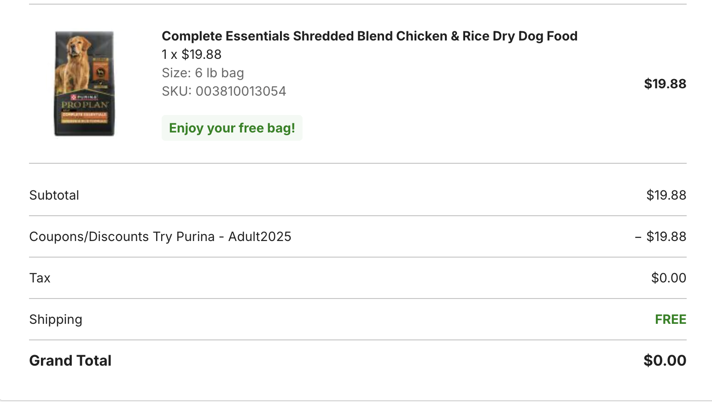The image size is (712, 402).
Task: Click the Subtotal amount $19.88
Action: tap(666, 195)
